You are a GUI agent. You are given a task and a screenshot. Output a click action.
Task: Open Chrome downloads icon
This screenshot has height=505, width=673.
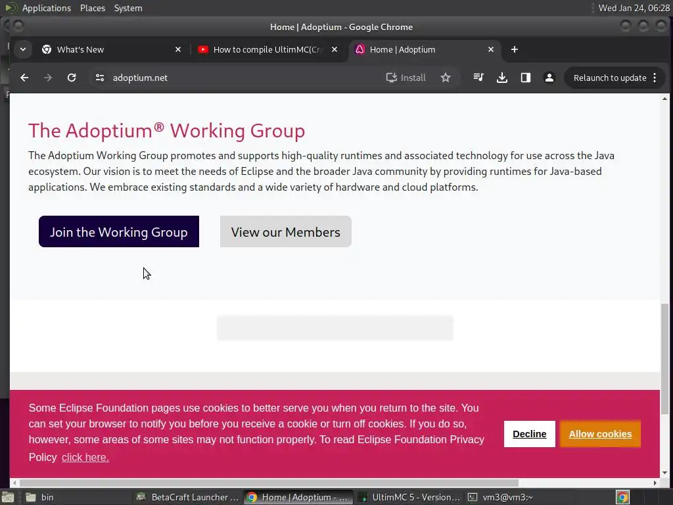coord(501,78)
